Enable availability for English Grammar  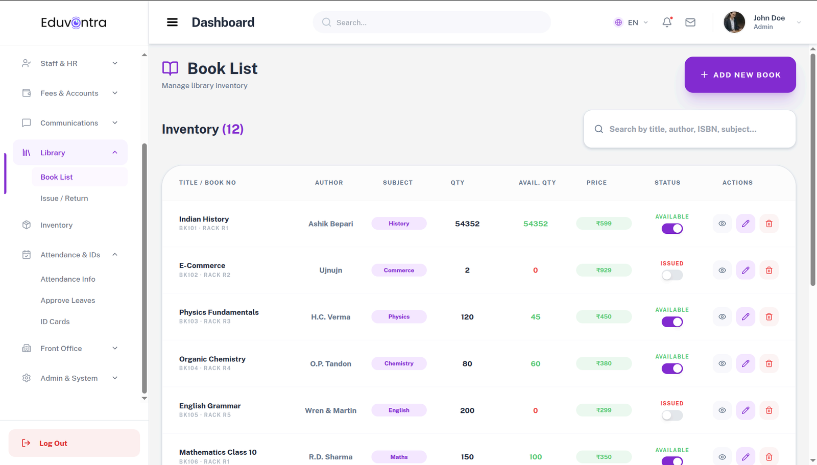point(672,415)
